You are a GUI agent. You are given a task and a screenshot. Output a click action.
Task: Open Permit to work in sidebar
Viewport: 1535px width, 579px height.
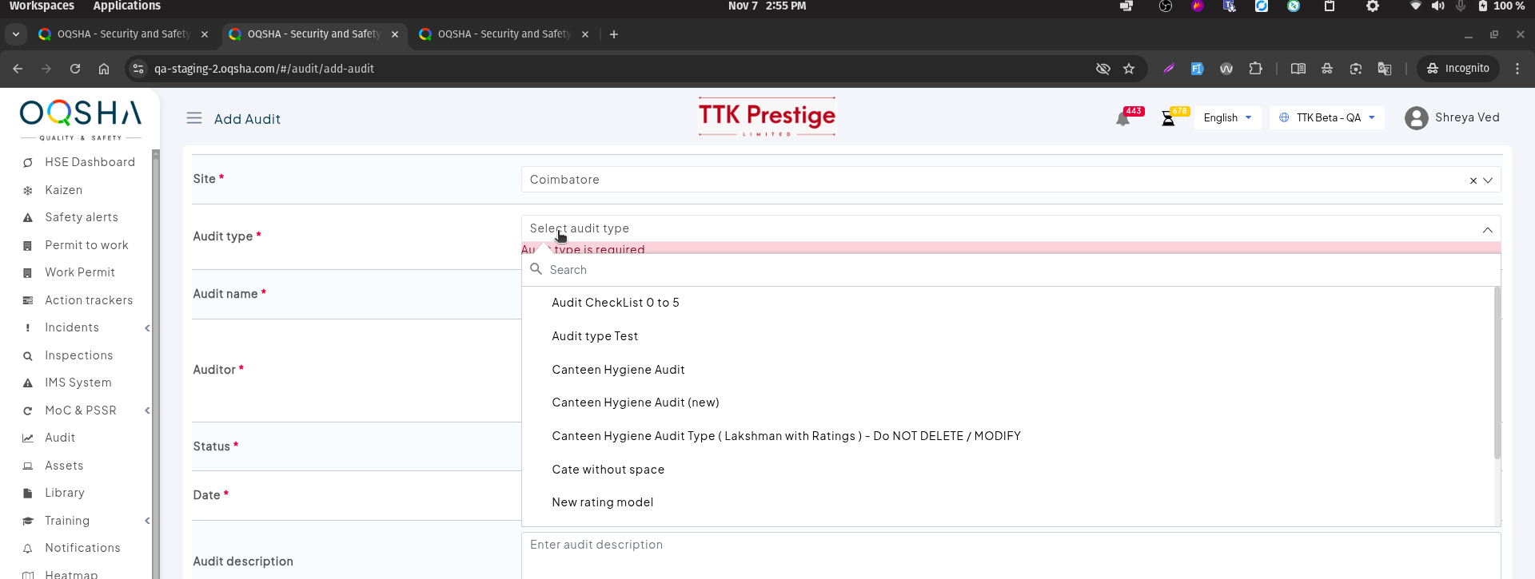click(x=86, y=245)
